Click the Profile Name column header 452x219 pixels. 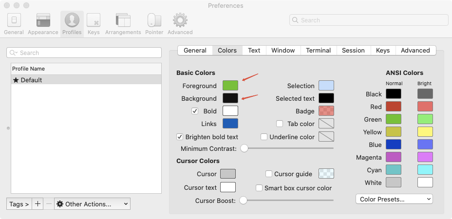point(86,69)
